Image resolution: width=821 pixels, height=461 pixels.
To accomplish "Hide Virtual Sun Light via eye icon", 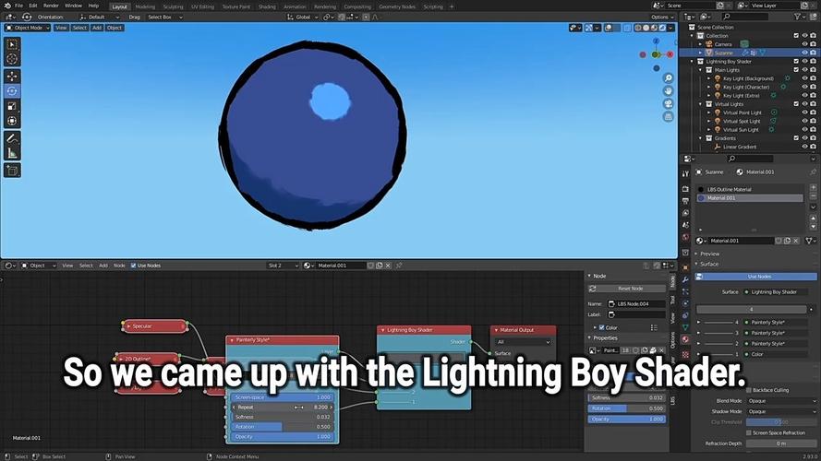I will 804,130.
